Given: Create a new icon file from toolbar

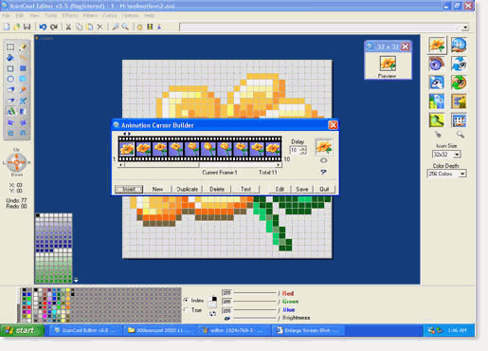Looking at the screenshot, I should click(7, 27).
